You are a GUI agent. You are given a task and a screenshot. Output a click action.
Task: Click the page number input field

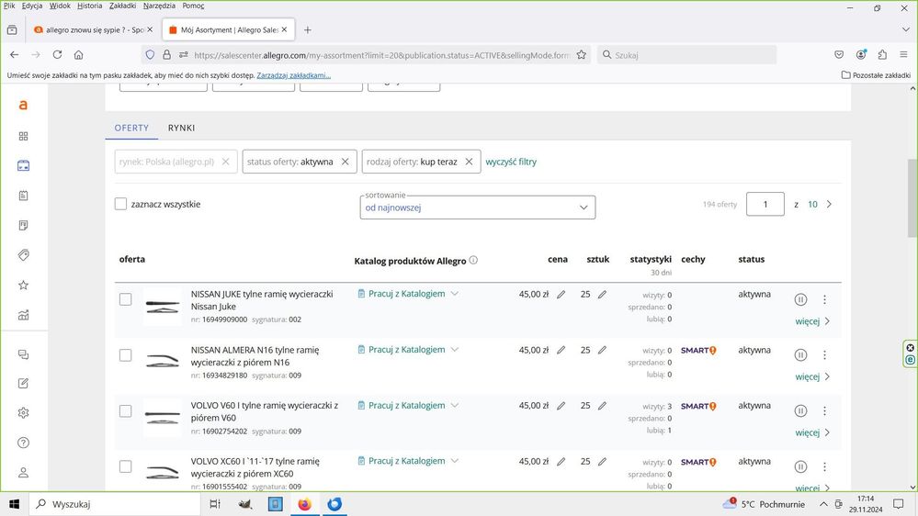click(765, 204)
